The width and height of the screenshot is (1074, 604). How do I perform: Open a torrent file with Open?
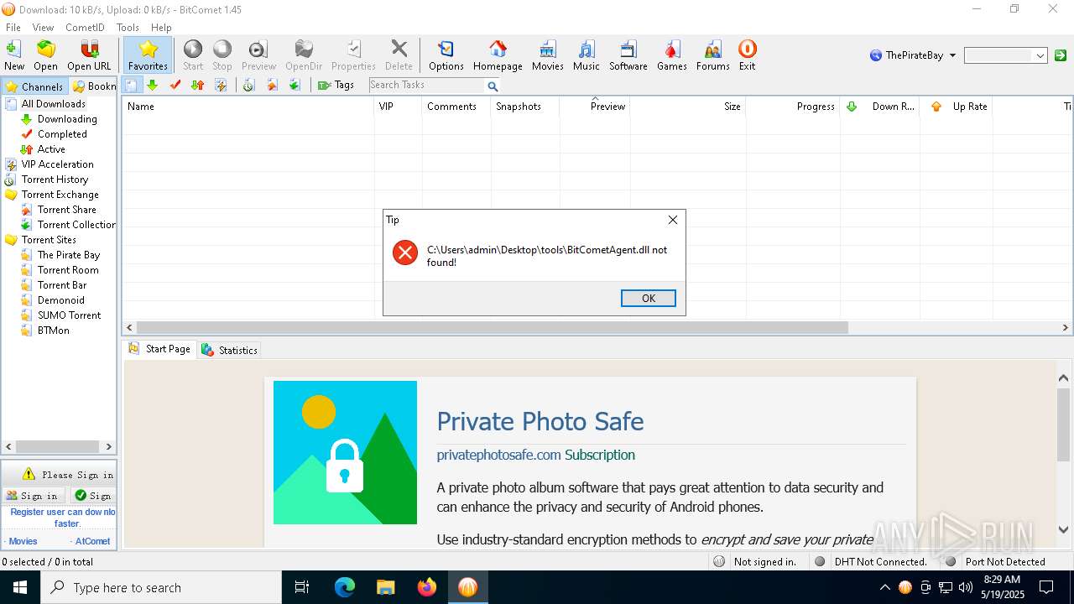(45, 55)
